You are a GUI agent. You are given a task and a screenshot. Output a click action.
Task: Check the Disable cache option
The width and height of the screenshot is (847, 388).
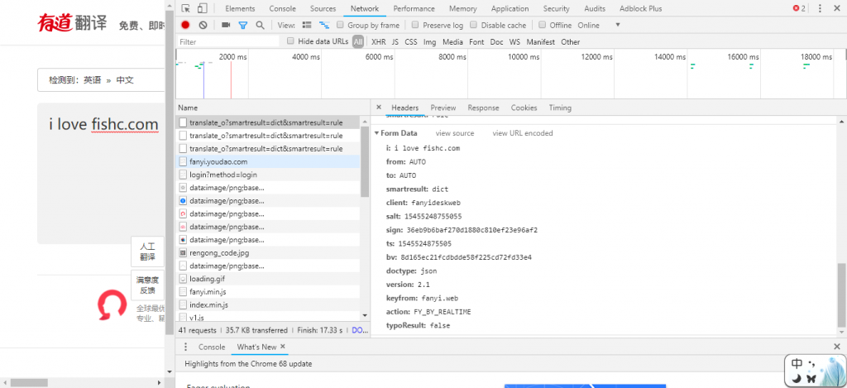474,25
